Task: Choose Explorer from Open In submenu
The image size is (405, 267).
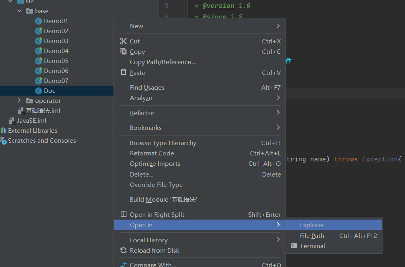Action: (x=312, y=225)
